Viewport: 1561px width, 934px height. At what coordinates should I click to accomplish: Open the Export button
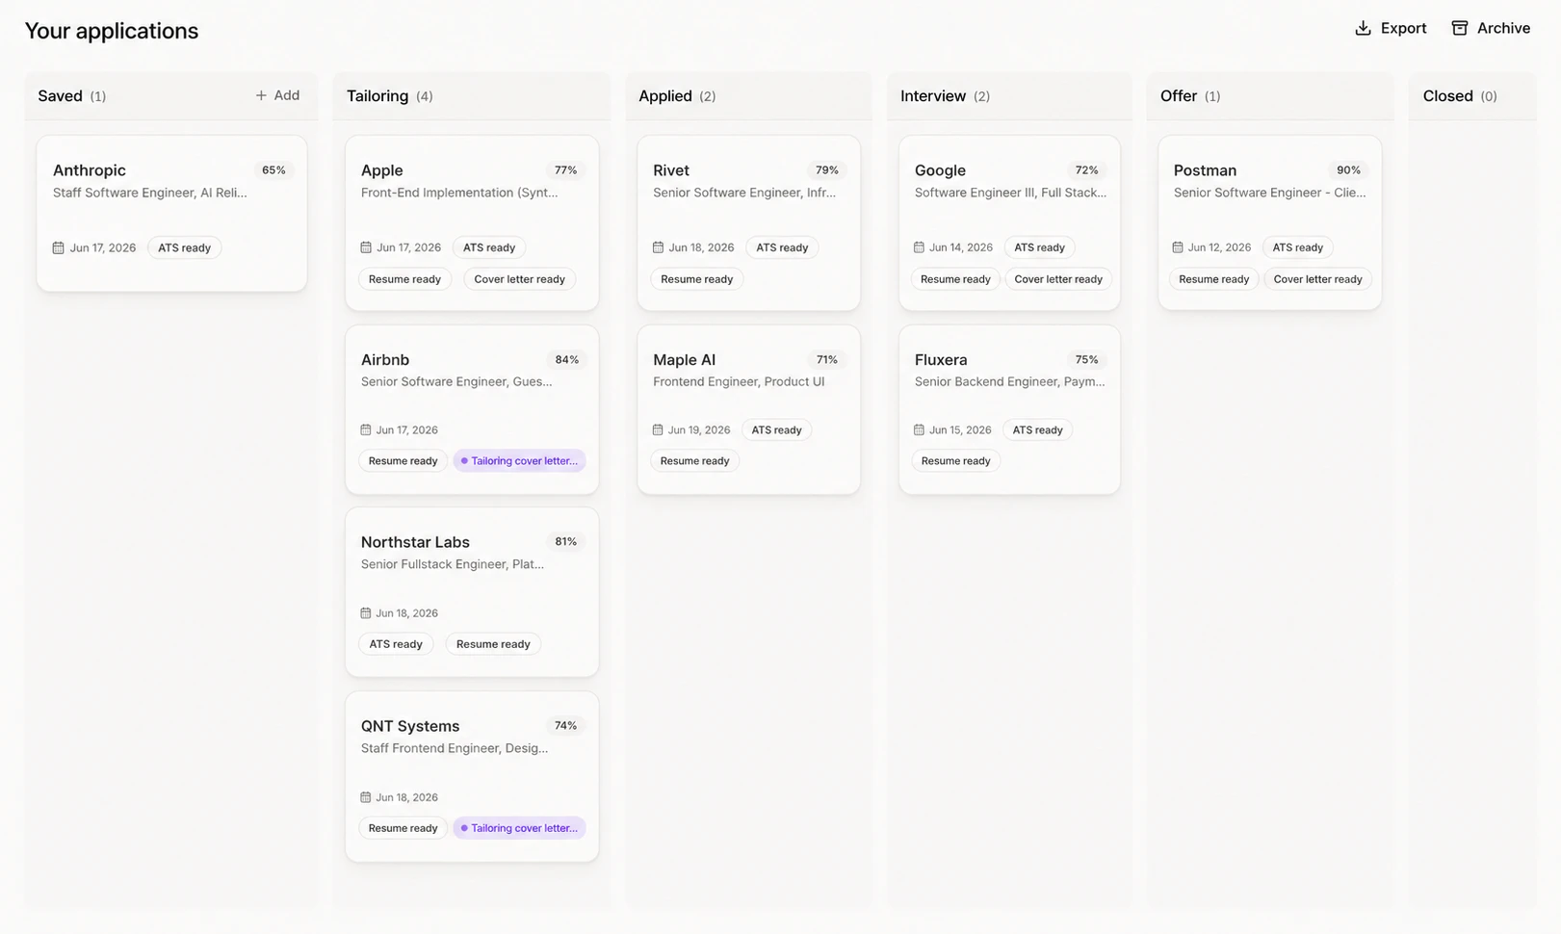pyautogui.click(x=1391, y=28)
